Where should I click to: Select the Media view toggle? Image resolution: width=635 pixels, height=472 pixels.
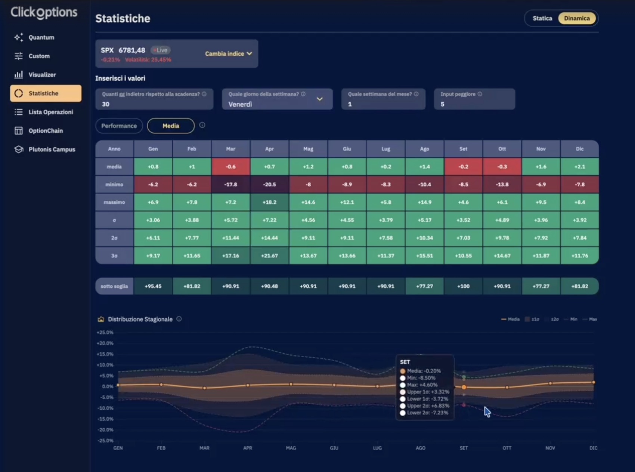click(x=171, y=126)
